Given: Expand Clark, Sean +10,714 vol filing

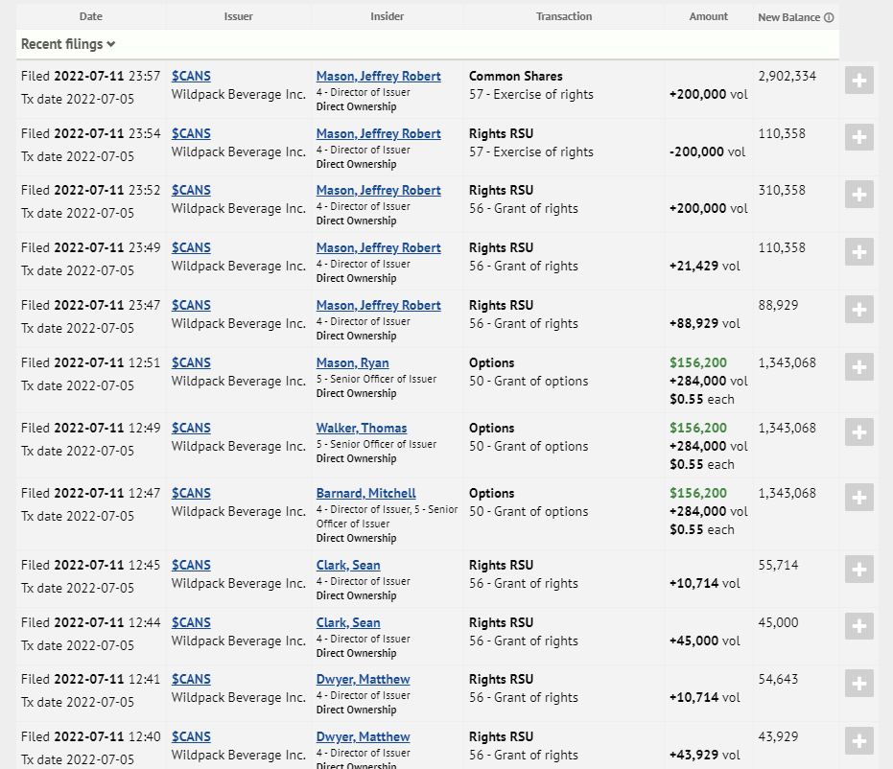Looking at the screenshot, I should pyautogui.click(x=858, y=570).
